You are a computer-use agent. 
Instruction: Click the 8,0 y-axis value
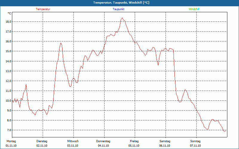tap(9, 120)
